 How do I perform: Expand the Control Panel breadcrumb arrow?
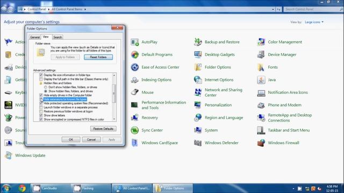(x=49, y=10)
